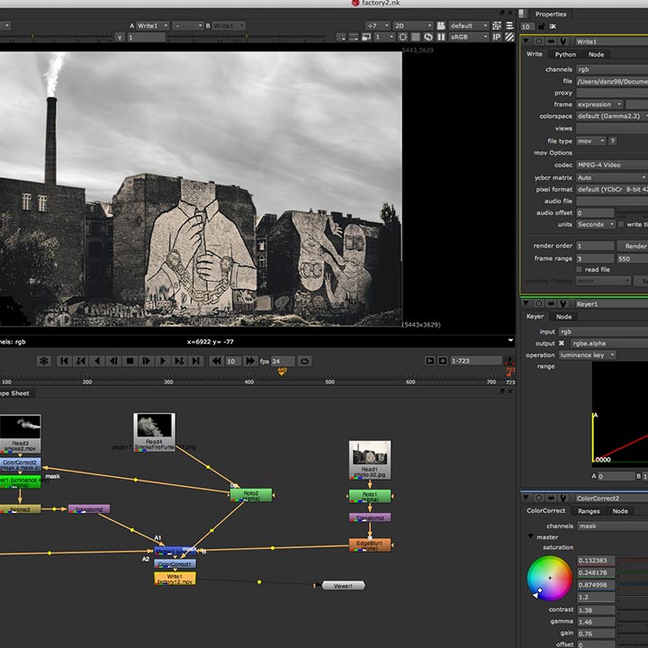The width and height of the screenshot is (648, 648).
Task: Collapse the master section triangle
Action: [x=531, y=536]
